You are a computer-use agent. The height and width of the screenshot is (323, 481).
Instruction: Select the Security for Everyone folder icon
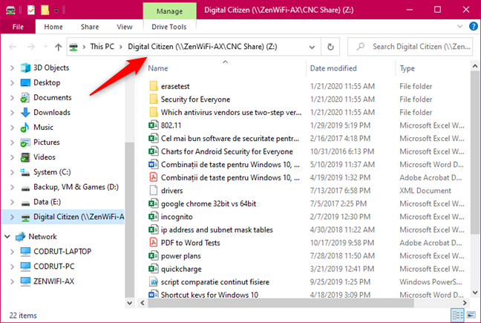tap(154, 99)
